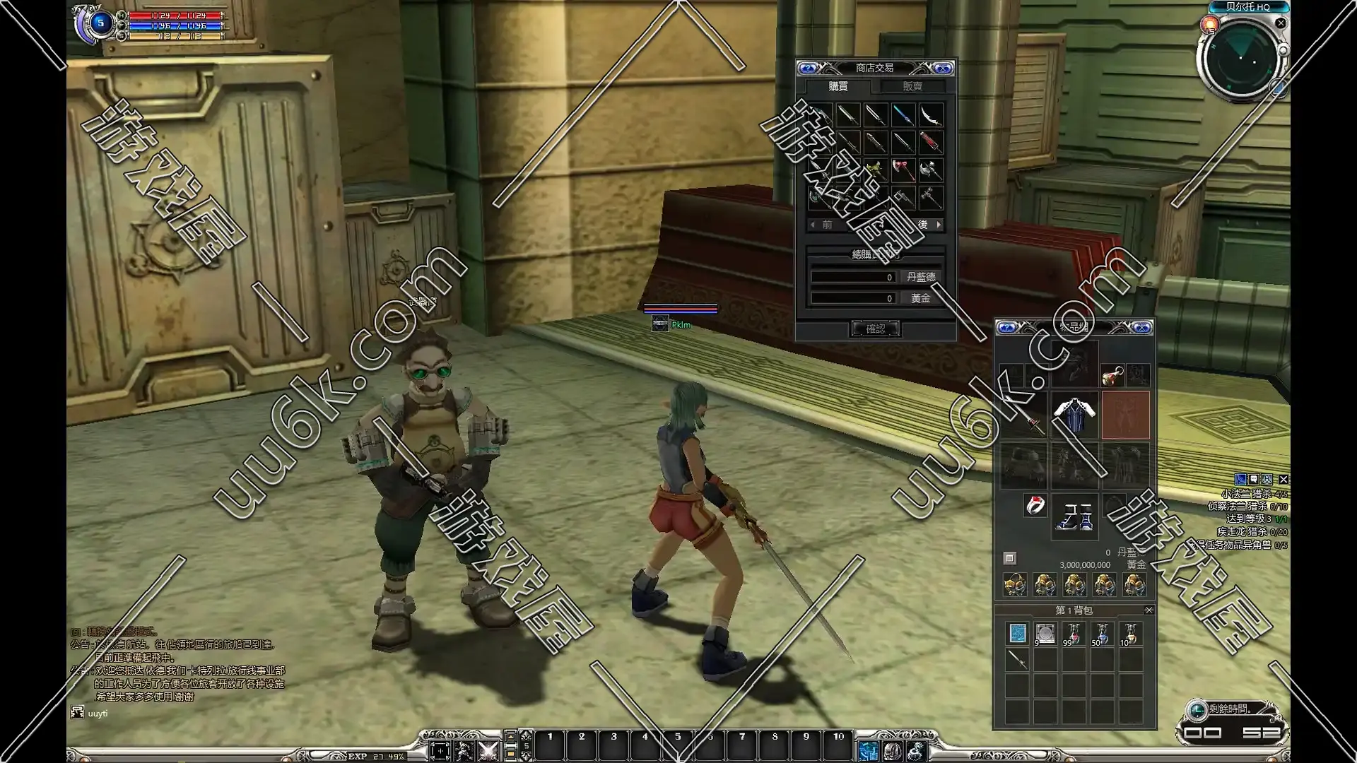Close the inventory equipment window
This screenshot has height=763, width=1357.
click(x=1142, y=328)
